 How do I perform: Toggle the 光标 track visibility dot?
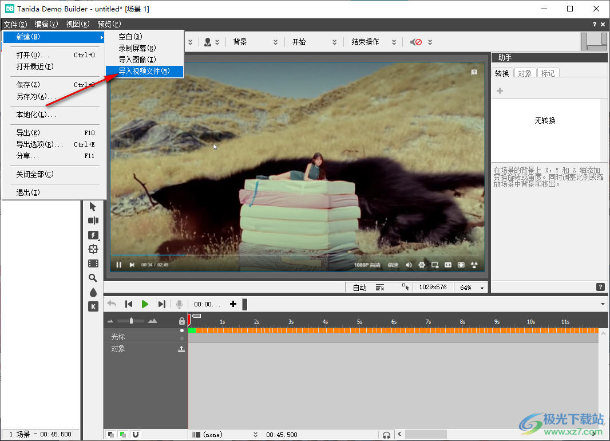coord(181,338)
